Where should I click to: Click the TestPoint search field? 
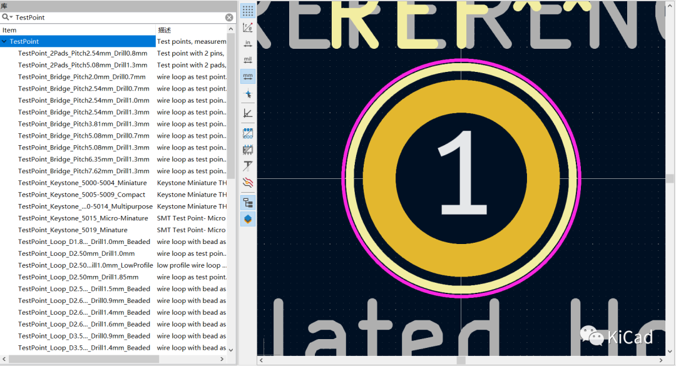point(118,18)
